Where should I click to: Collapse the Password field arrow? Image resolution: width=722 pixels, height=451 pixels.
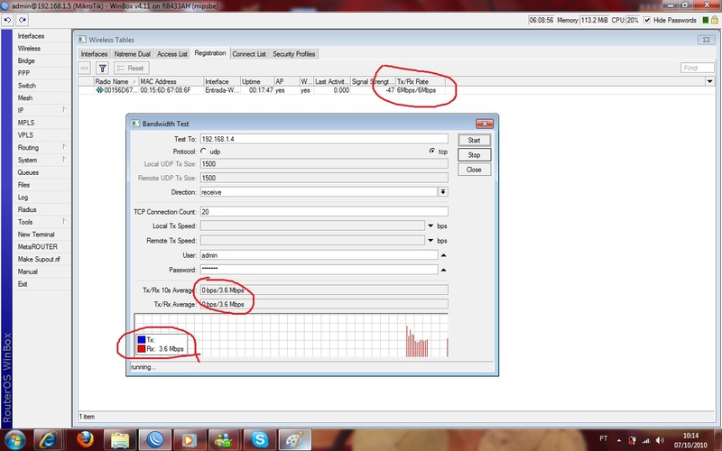click(443, 270)
